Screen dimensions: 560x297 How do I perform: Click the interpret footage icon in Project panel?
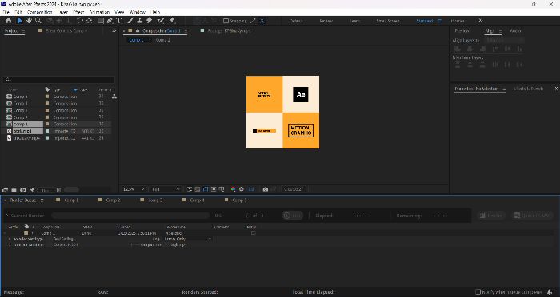tap(5, 190)
